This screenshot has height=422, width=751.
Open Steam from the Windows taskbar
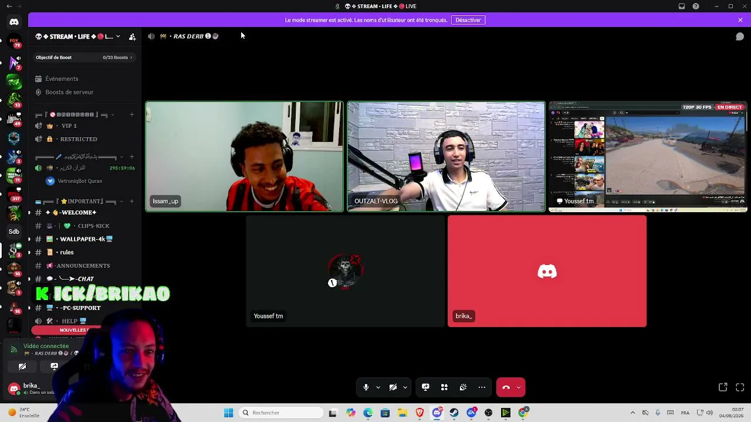coord(454,413)
